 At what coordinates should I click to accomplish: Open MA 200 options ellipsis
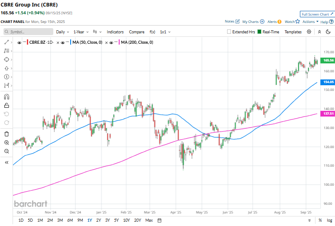116,42
